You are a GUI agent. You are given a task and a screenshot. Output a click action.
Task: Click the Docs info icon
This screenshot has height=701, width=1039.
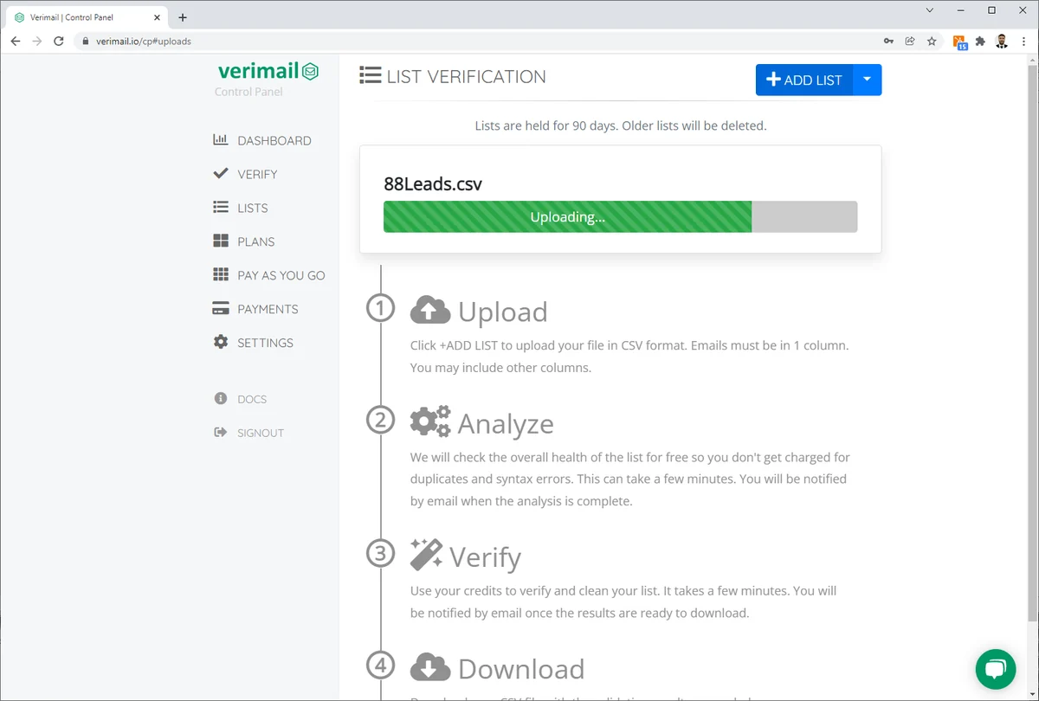(221, 399)
